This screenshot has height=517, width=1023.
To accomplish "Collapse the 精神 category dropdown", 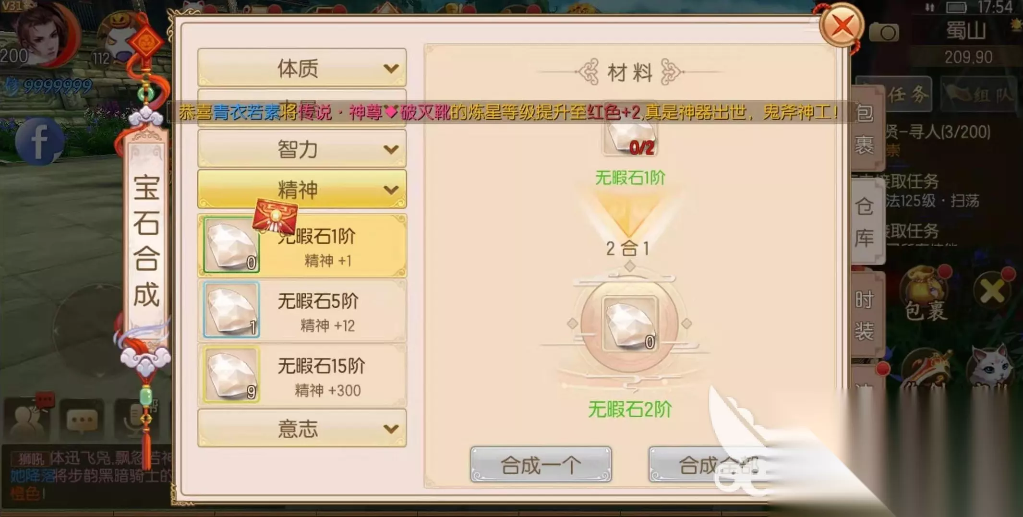I will pyautogui.click(x=302, y=189).
